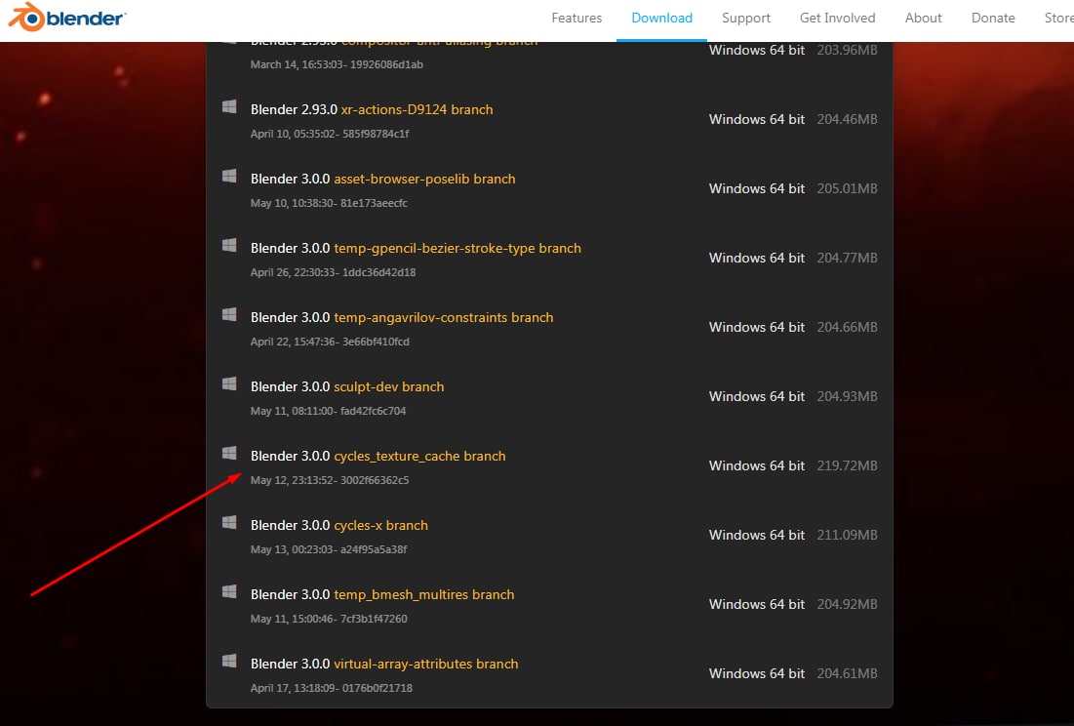Screen dimensions: 1074x726
Task: Click the 211.09MB file size
Action: [848, 535]
